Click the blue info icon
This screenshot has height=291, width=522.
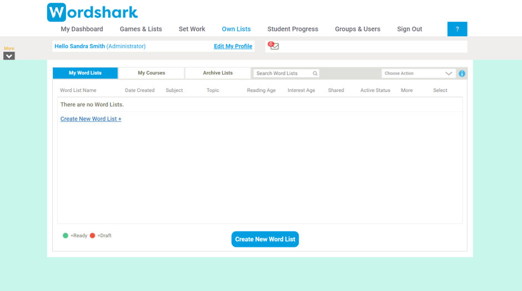[461, 73]
